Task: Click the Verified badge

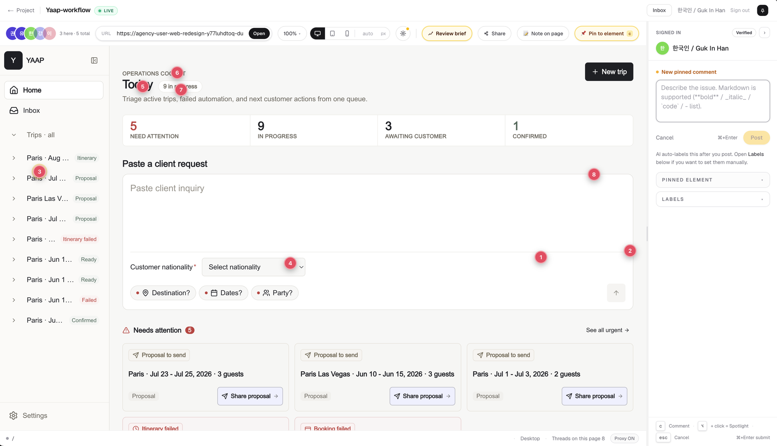Action: (743, 33)
